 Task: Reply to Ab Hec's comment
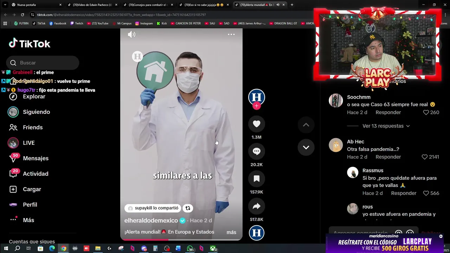coord(388,157)
